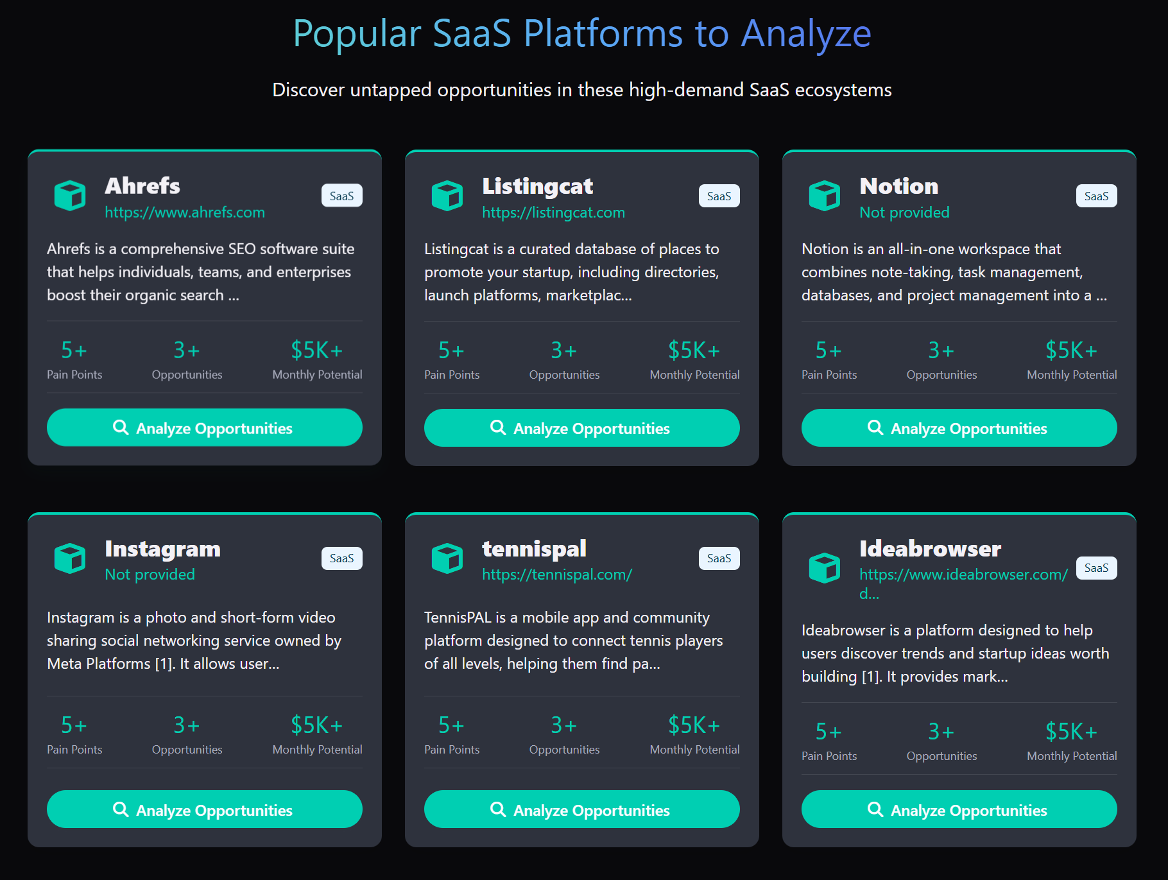This screenshot has width=1168, height=880.
Task: Click the Notion card title
Action: tap(899, 186)
